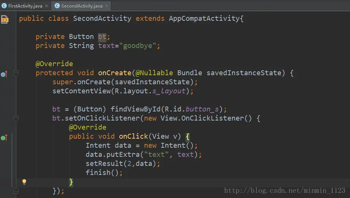
Task: Click the findViewById method call
Action: point(136,109)
